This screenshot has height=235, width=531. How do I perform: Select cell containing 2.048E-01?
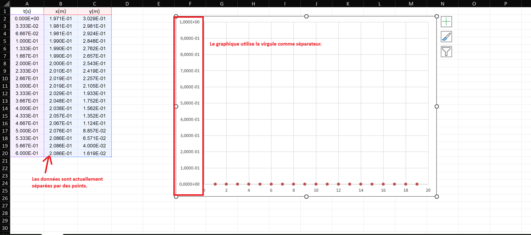(x=61, y=101)
